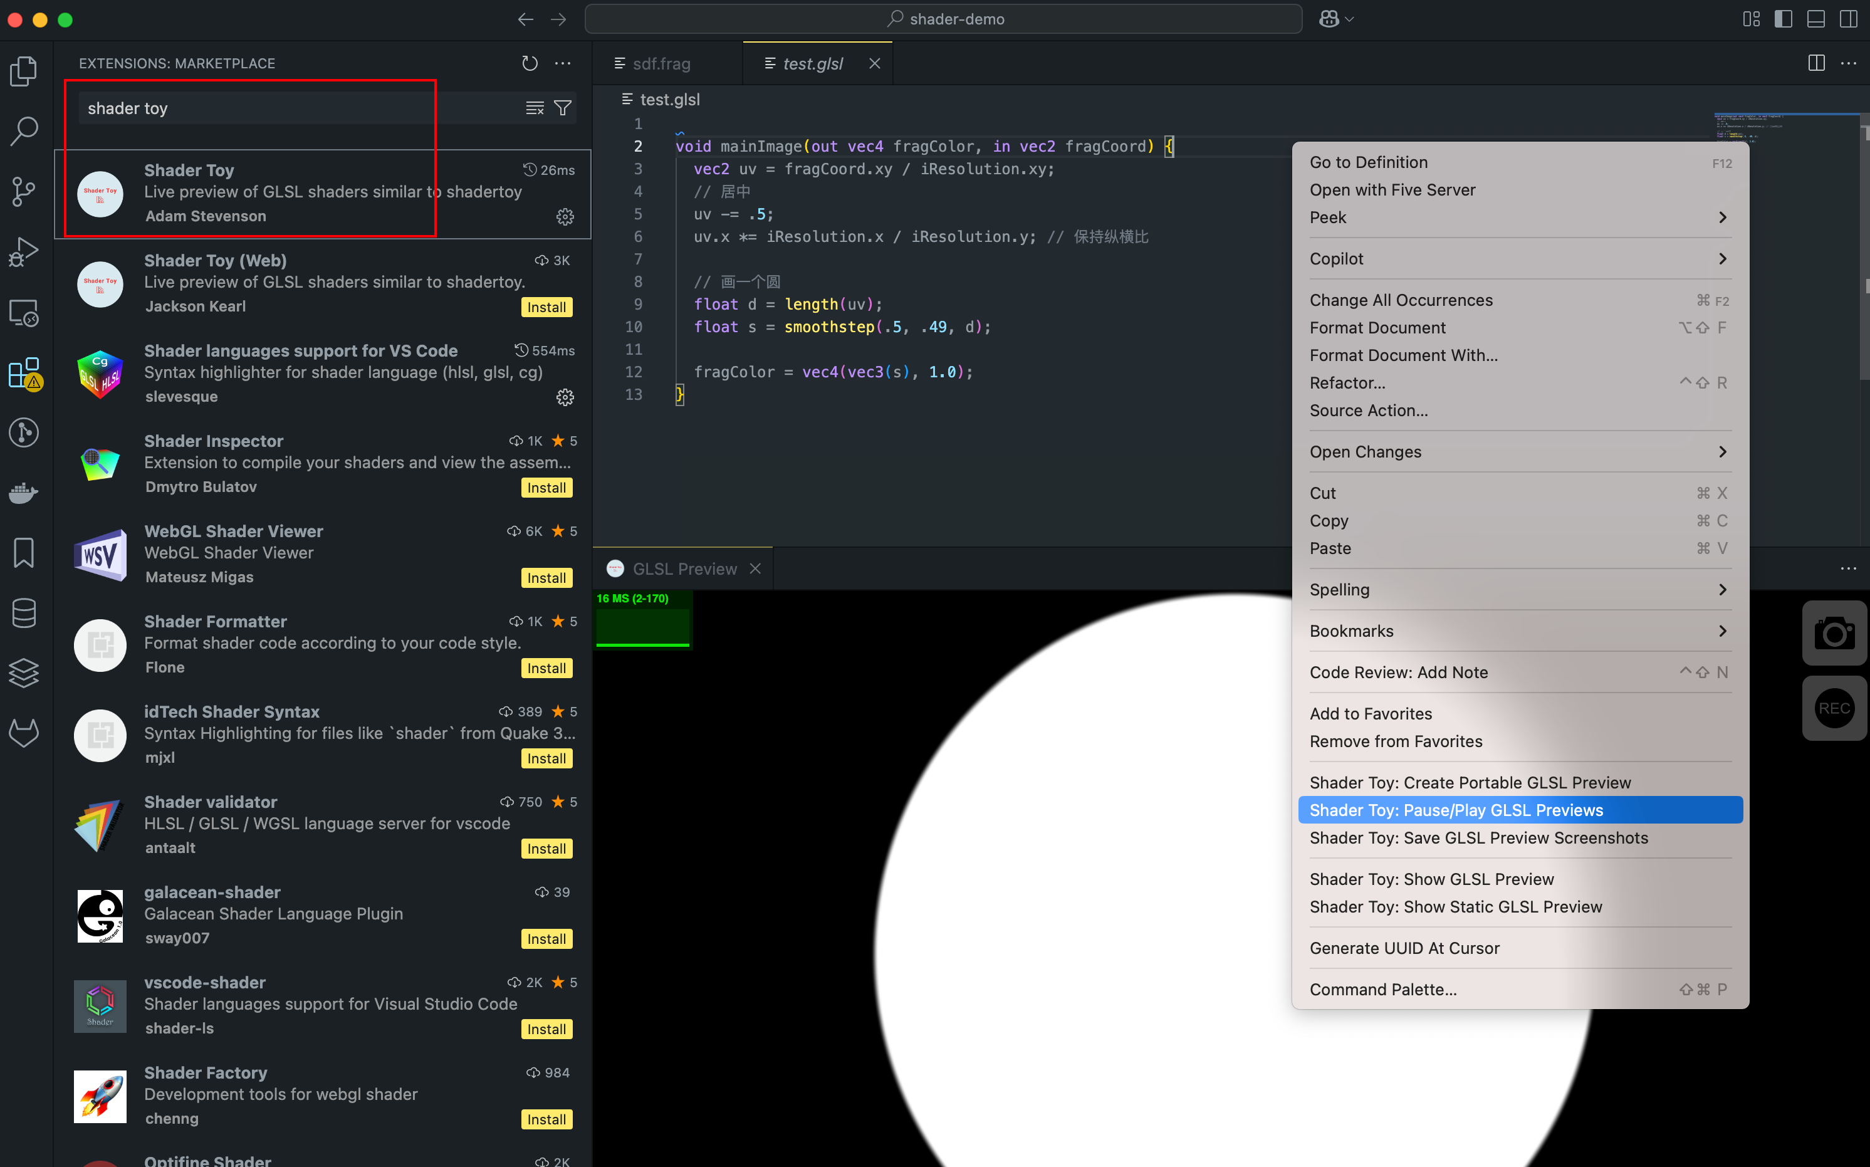This screenshot has height=1167, width=1870.
Task: Open the Extensions view icon
Action: 24,373
